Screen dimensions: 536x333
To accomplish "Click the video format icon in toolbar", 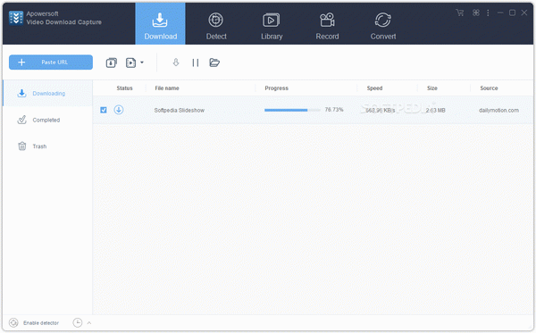I will [130, 62].
